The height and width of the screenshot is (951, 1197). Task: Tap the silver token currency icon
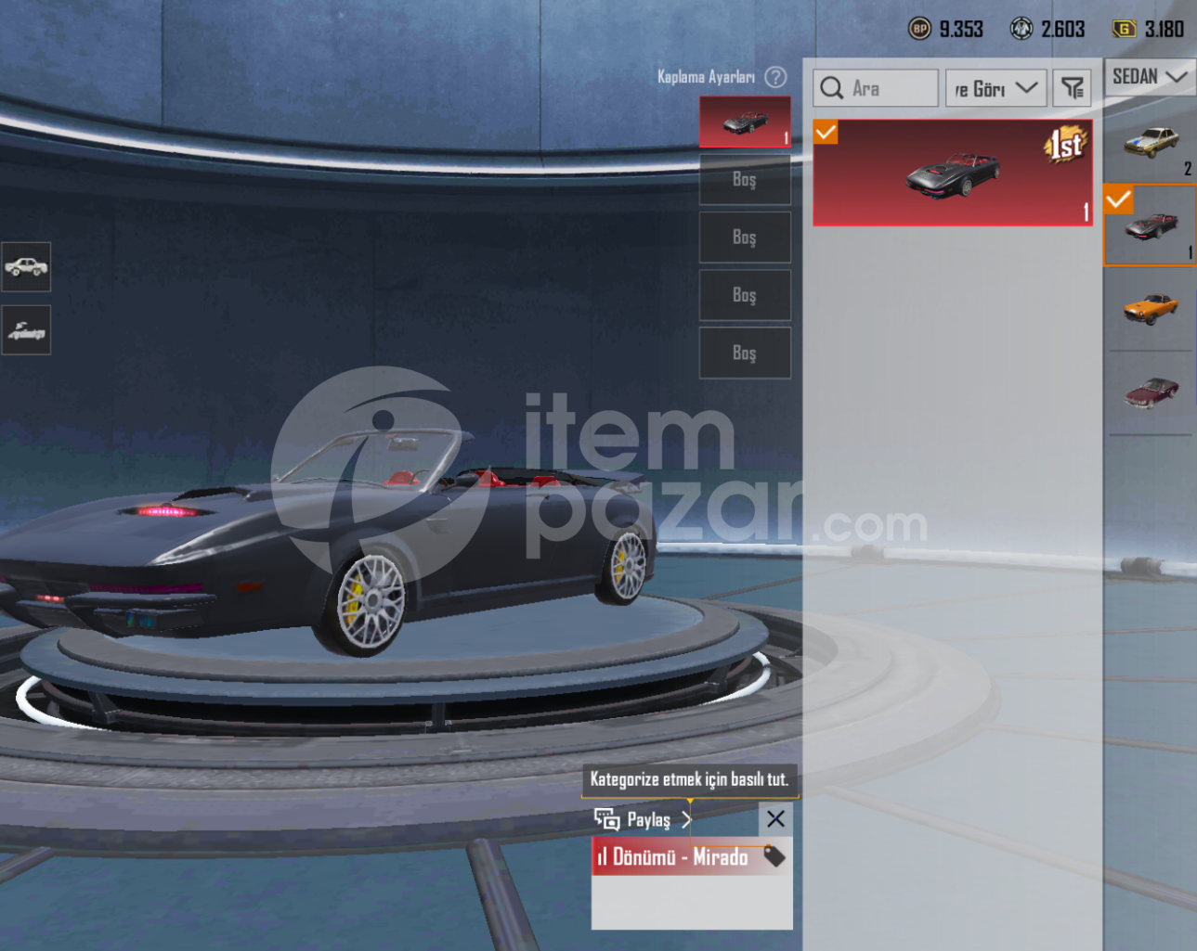click(1021, 29)
